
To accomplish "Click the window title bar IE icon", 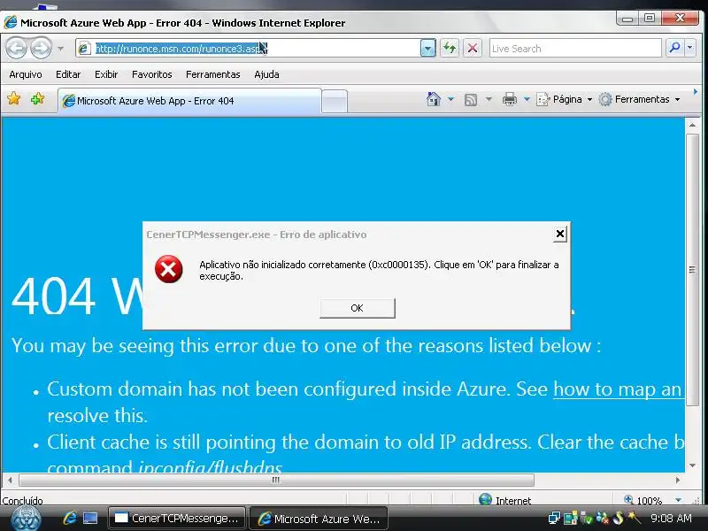I will (x=11, y=22).
